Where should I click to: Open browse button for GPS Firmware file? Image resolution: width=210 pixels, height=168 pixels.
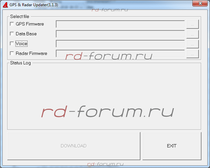pos(193,24)
